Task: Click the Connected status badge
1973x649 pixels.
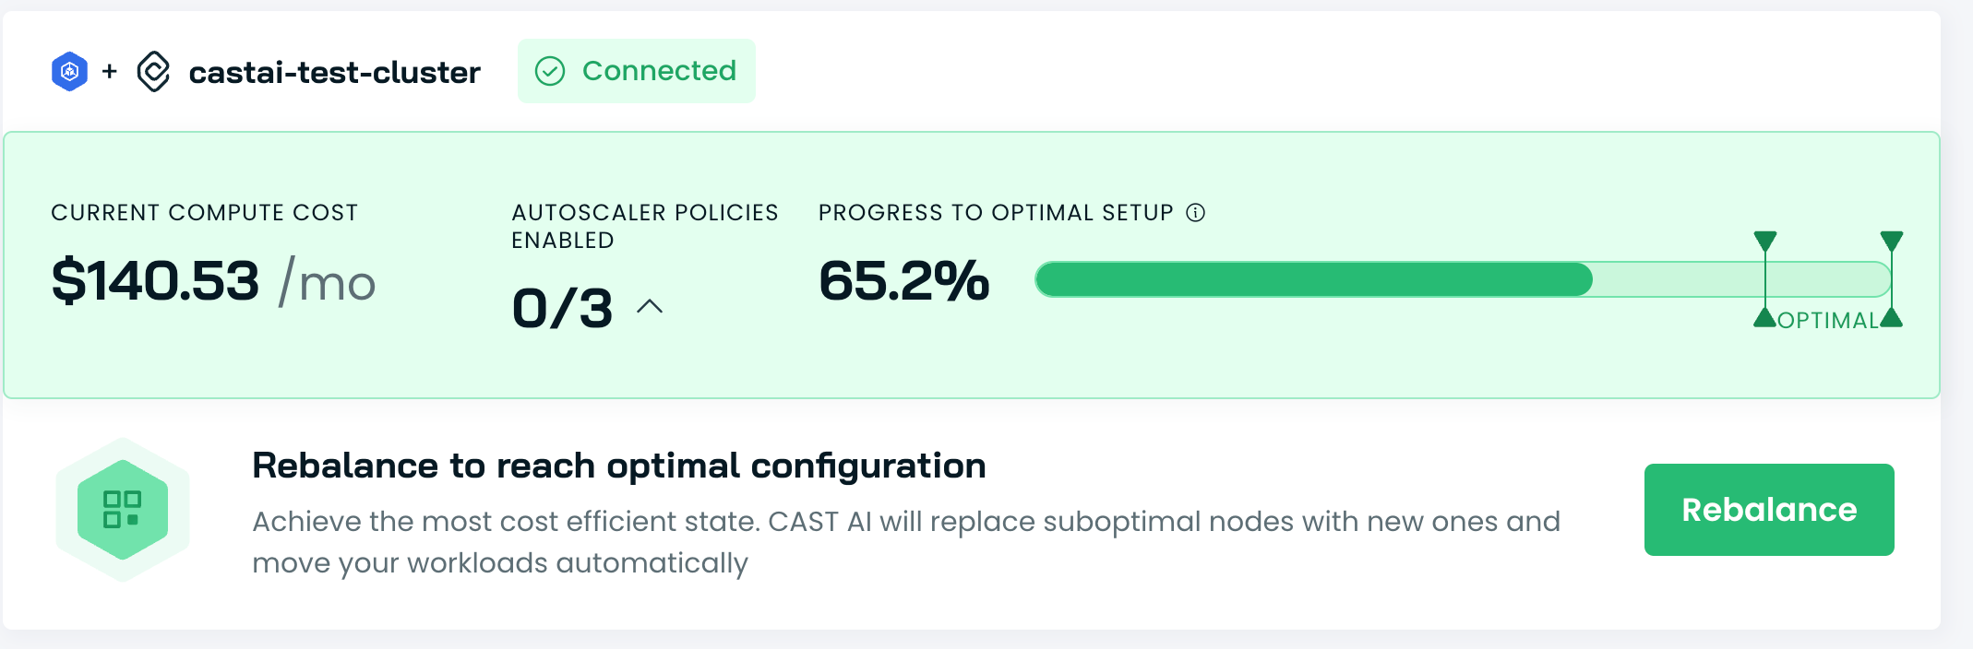Action: coord(637,71)
